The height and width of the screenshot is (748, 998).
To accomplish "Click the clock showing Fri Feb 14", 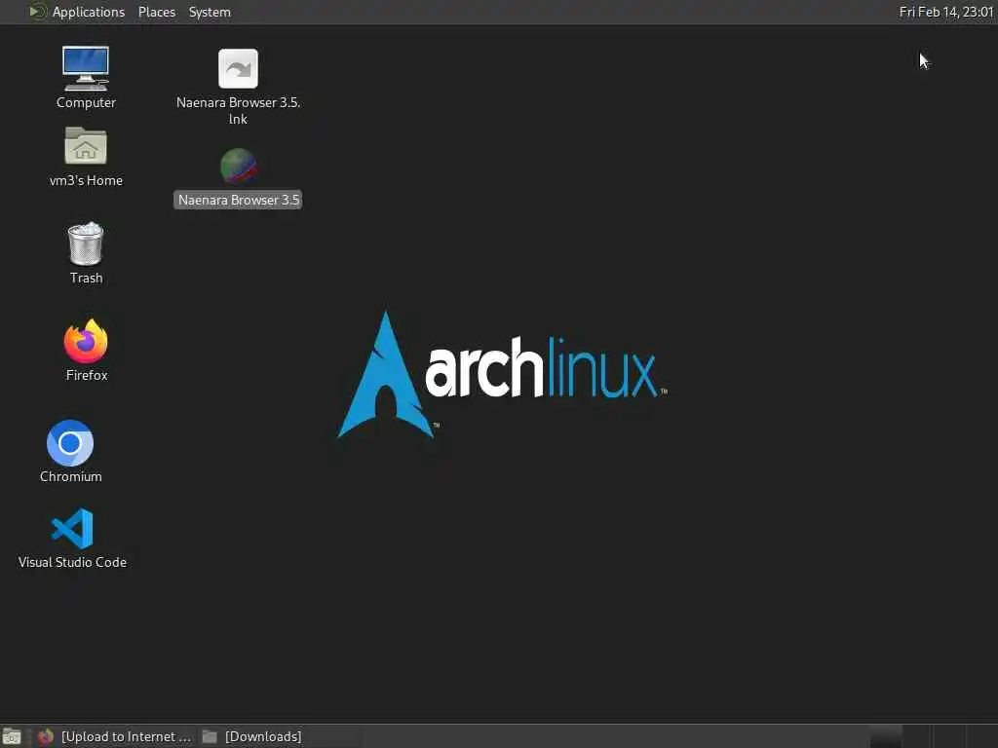I will tap(945, 12).
